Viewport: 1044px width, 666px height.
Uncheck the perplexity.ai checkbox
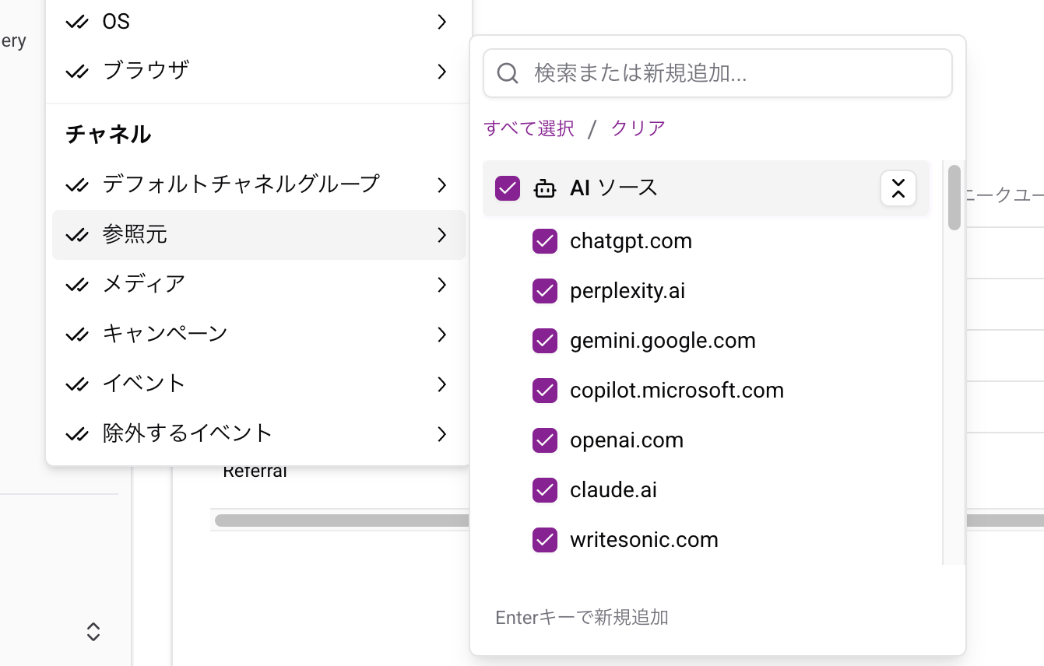click(545, 291)
